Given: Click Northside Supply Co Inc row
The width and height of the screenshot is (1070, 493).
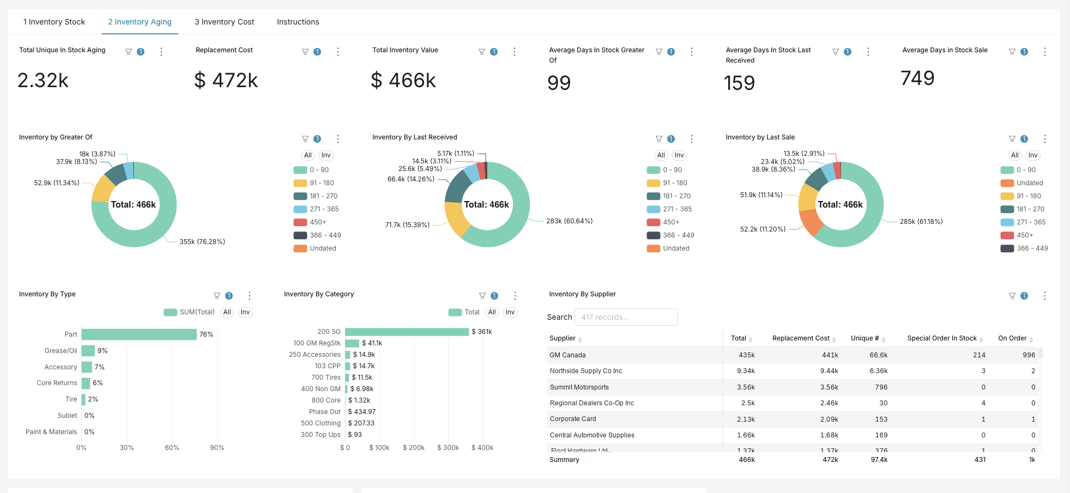Looking at the screenshot, I should click(x=793, y=371).
